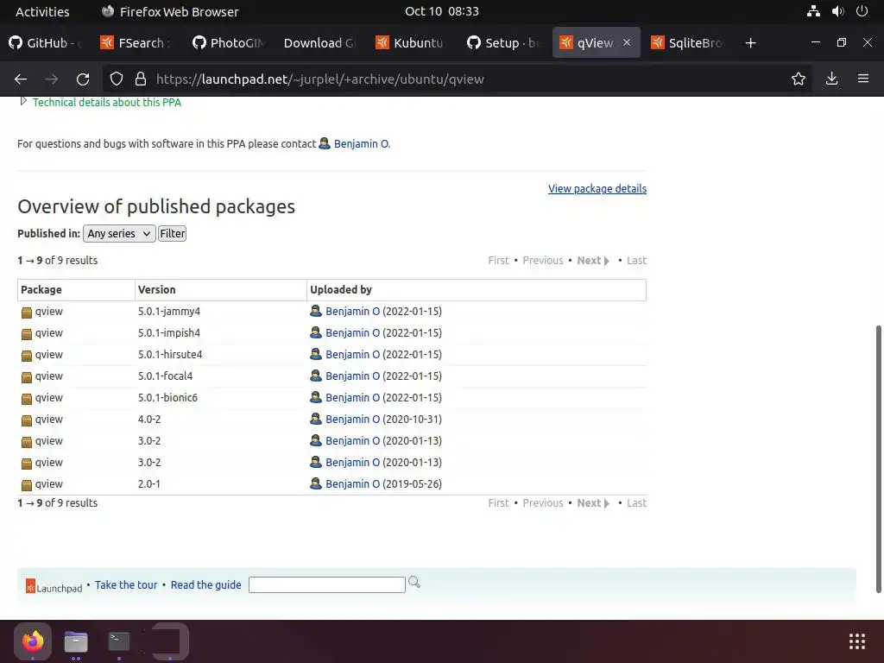Open the network indicator in top bar
Image resolution: width=884 pixels, height=663 pixels.
point(813,11)
